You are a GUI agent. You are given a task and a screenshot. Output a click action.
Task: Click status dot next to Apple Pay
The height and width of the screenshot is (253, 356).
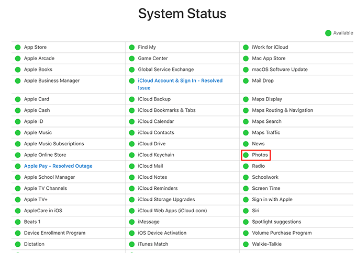point(18,166)
